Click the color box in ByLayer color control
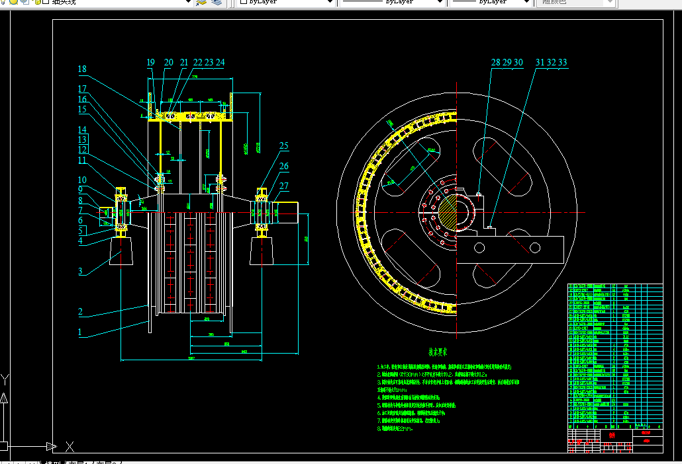Viewport: 682px width, 464px height. [x=244, y=1]
